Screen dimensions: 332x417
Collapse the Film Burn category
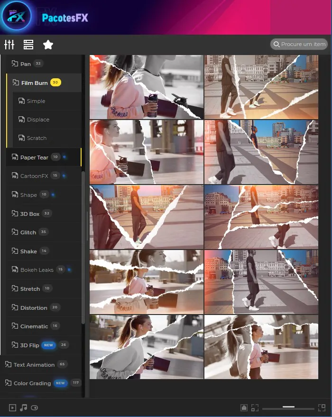point(34,83)
